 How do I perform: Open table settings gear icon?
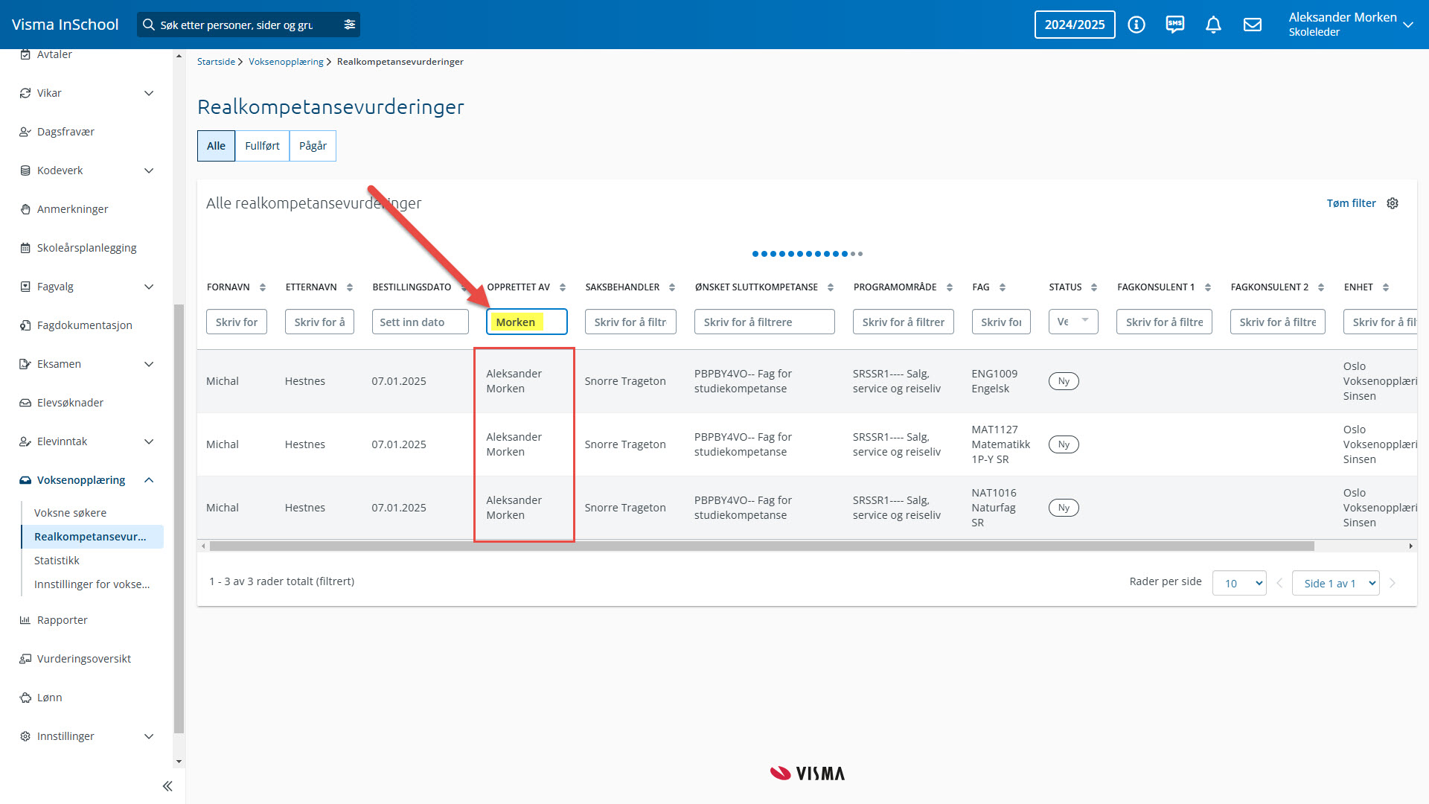coord(1393,203)
